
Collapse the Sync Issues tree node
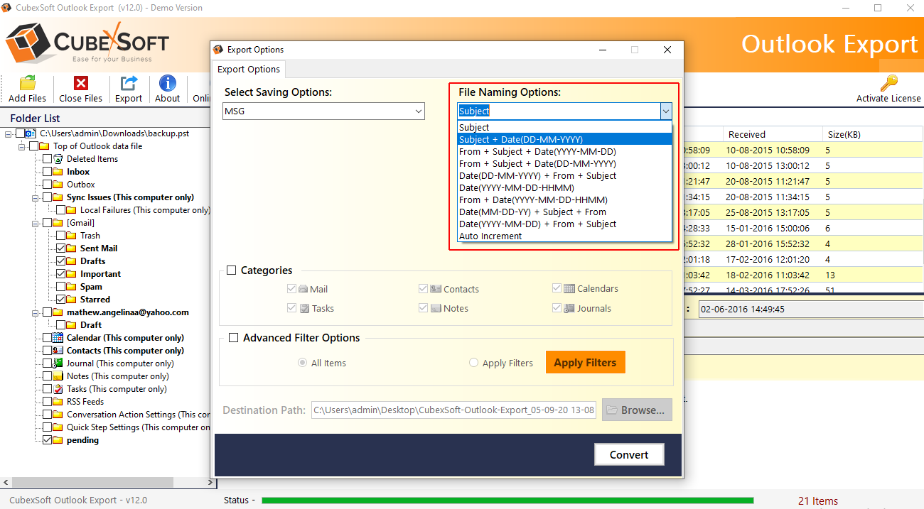click(36, 197)
